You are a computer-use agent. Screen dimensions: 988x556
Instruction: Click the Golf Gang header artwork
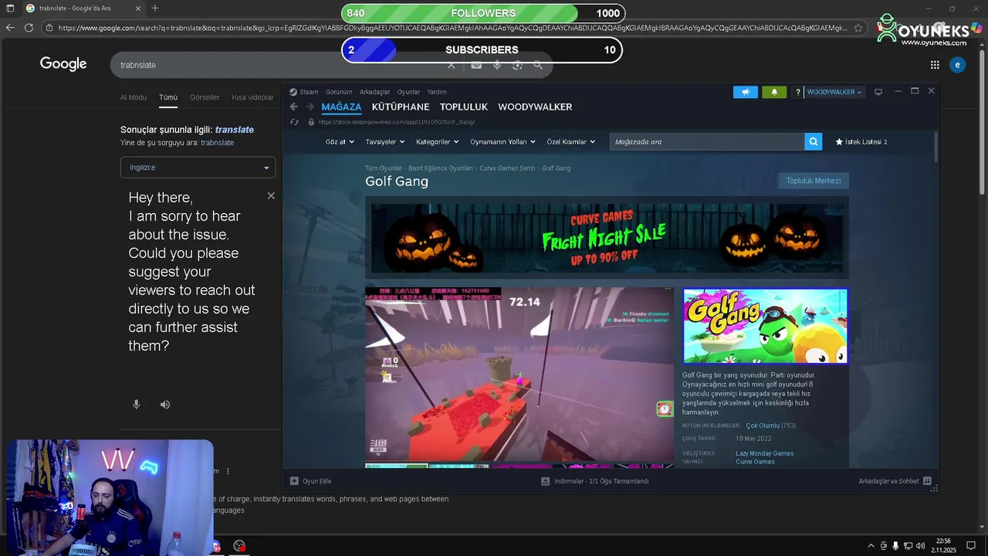[765, 326]
